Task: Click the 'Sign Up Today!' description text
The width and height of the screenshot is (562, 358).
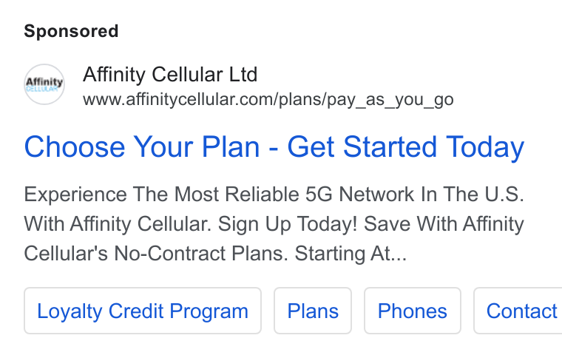Action: [x=288, y=224]
